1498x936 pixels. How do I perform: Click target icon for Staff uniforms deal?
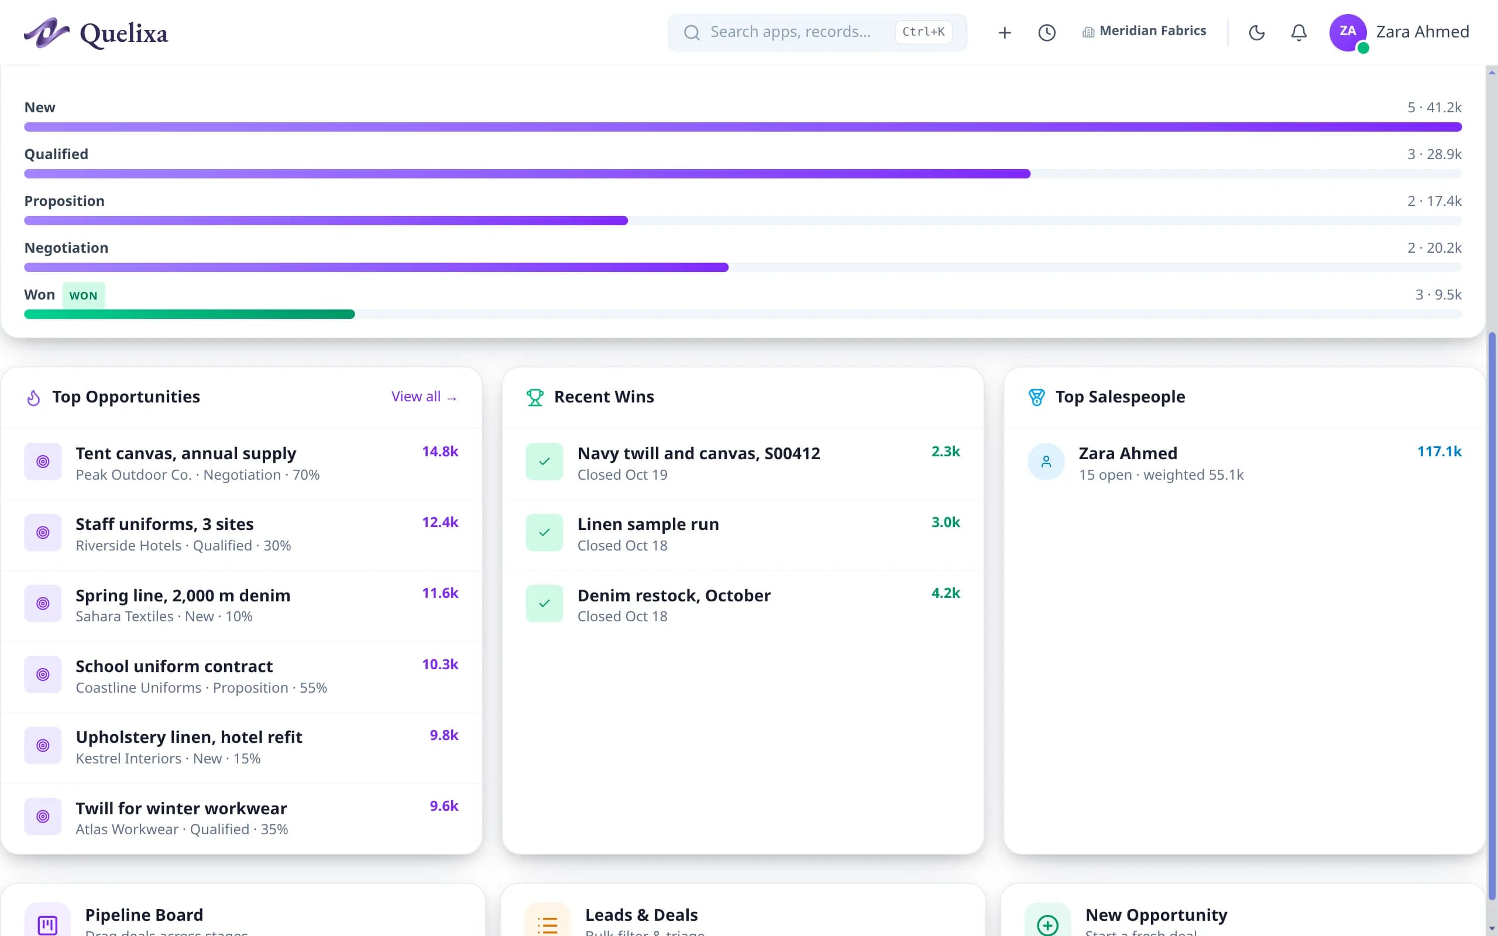tap(43, 532)
